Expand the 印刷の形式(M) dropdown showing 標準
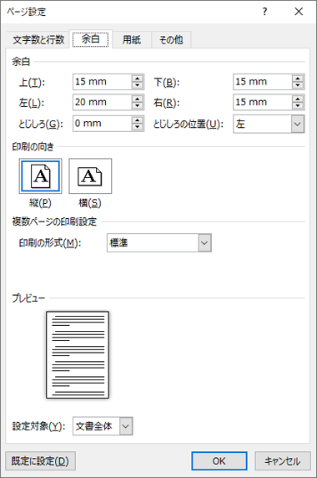The height and width of the screenshot is (478, 317). [159, 243]
